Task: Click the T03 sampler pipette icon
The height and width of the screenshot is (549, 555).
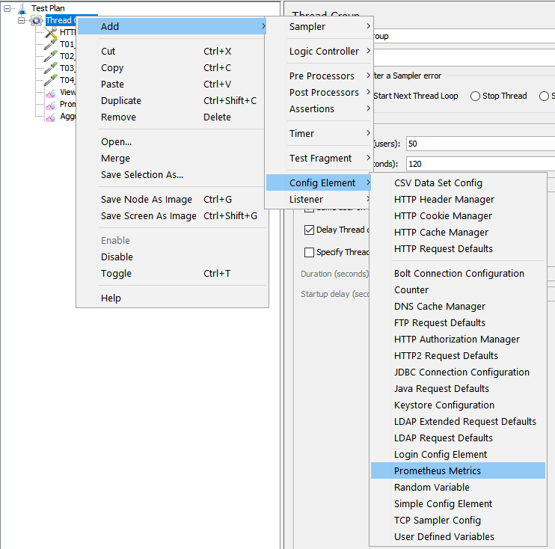Action: 51,68
